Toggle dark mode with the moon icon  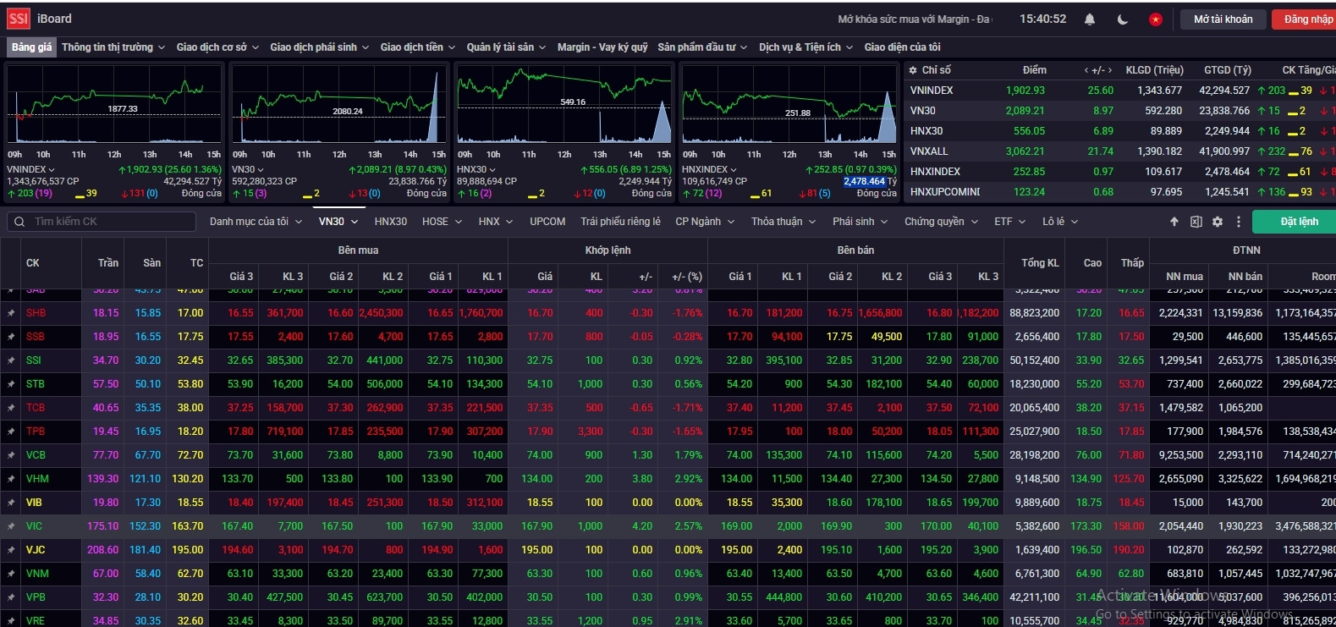[1123, 19]
